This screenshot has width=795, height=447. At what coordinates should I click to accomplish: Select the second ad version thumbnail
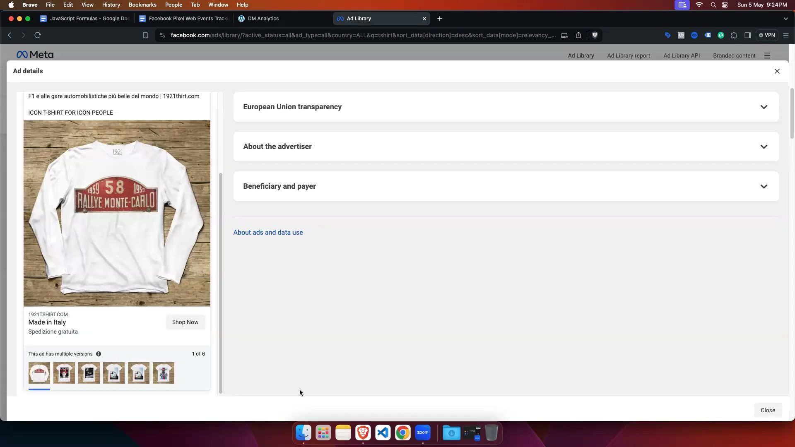click(64, 373)
